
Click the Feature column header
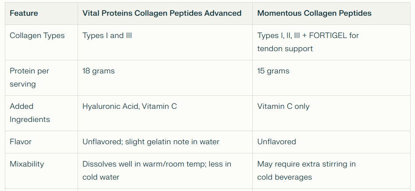[x=24, y=13]
